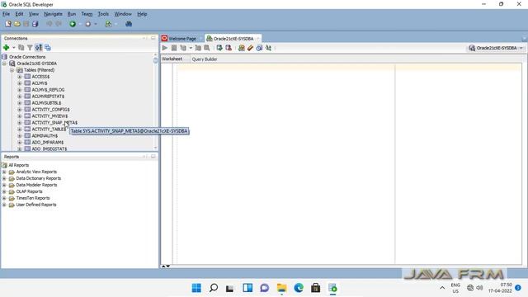Viewport: 528px width, 297px height.
Task: Open the File menu
Action: [6, 14]
